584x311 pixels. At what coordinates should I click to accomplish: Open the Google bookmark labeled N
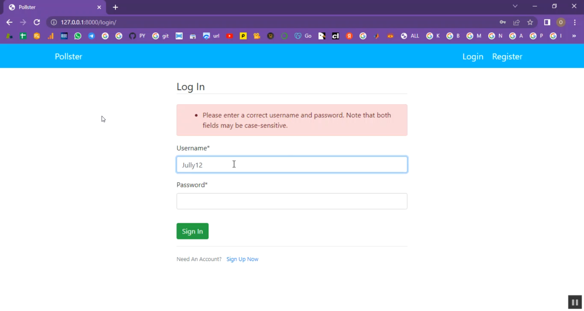click(x=495, y=36)
